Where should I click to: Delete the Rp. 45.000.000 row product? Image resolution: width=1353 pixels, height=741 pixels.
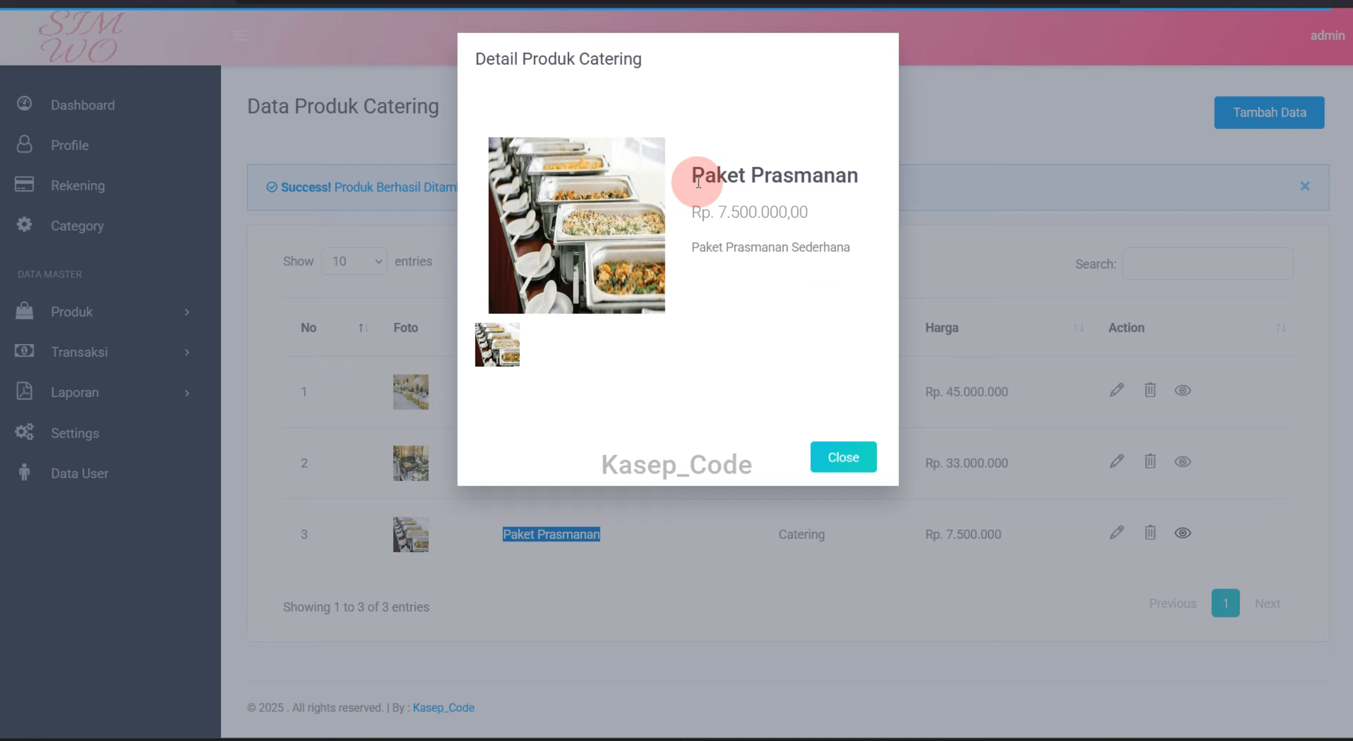point(1150,390)
